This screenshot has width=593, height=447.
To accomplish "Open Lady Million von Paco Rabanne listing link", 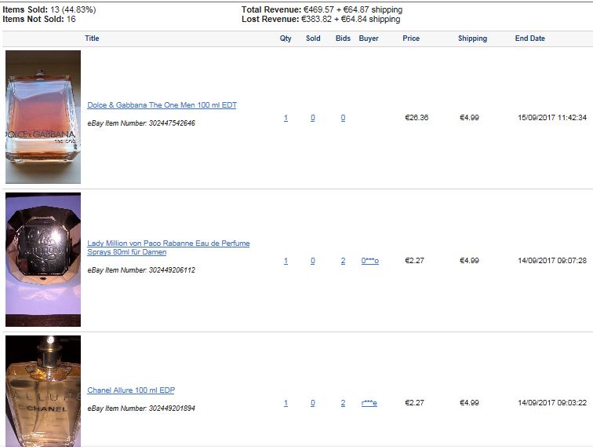I will pyautogui.click(x=169, y=247).
